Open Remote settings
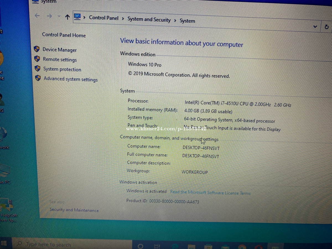Viewport: 332px width, 249px height. click(x=60, y=59)
